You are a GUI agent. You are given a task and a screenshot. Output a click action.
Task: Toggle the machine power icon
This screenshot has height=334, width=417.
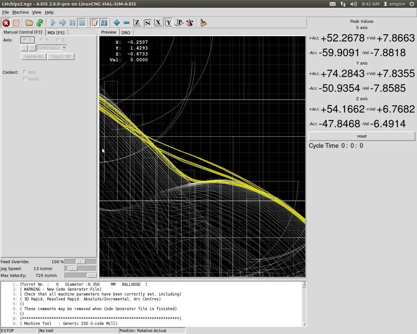tap(16, 23)
